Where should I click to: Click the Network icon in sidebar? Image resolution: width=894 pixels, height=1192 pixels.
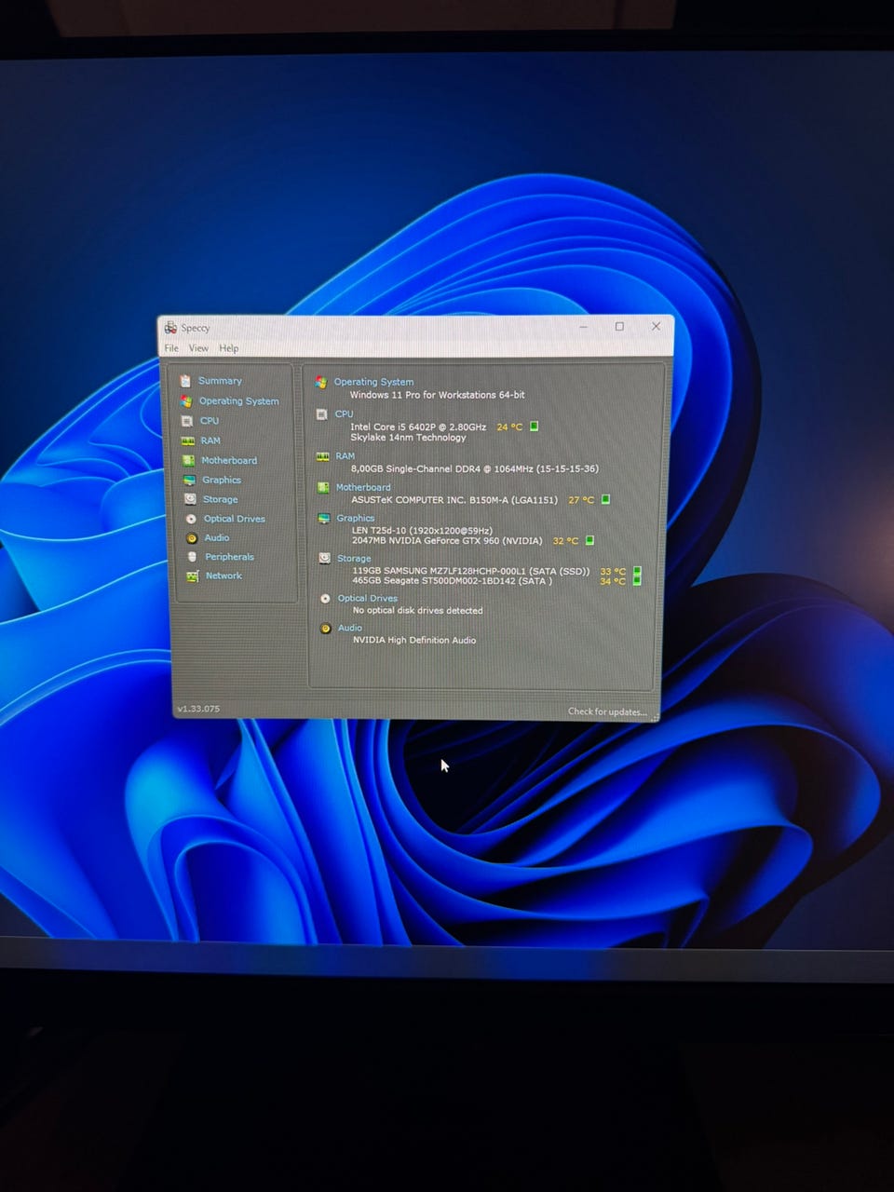193,576
